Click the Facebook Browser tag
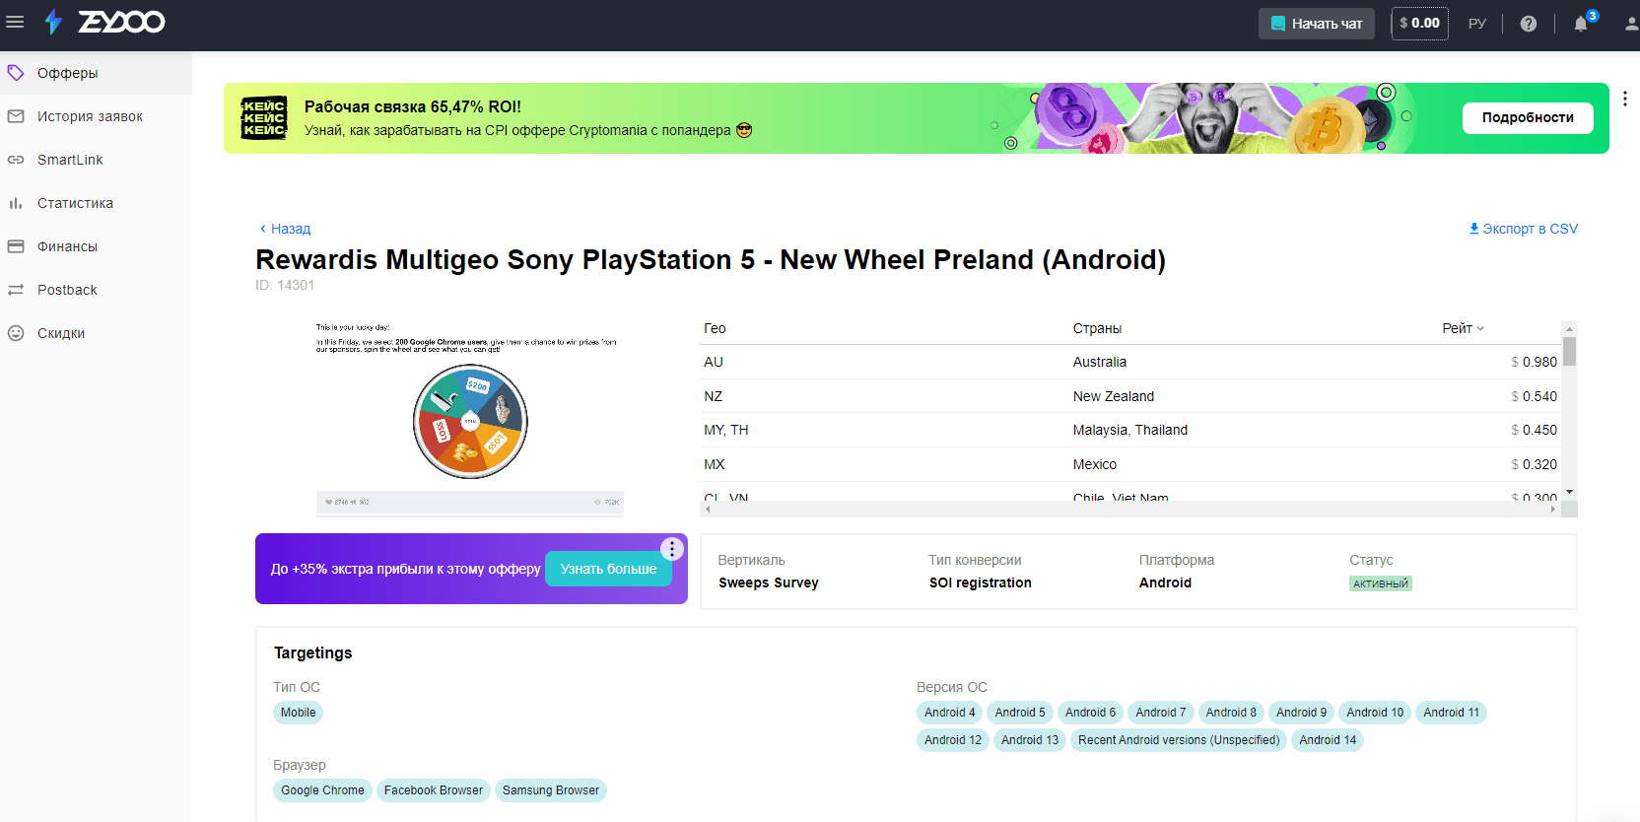1640x822 pixels. 434,790
